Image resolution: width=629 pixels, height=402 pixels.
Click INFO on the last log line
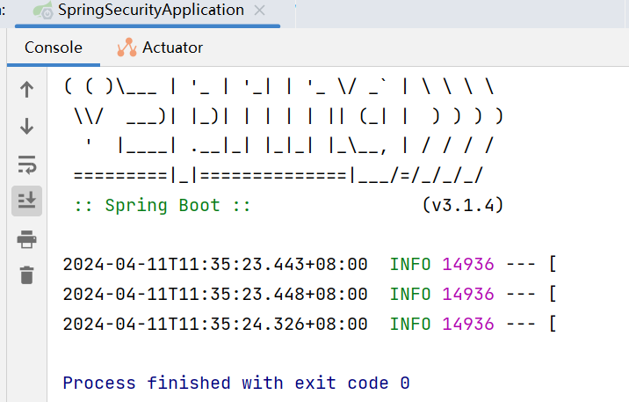(410, 324)
